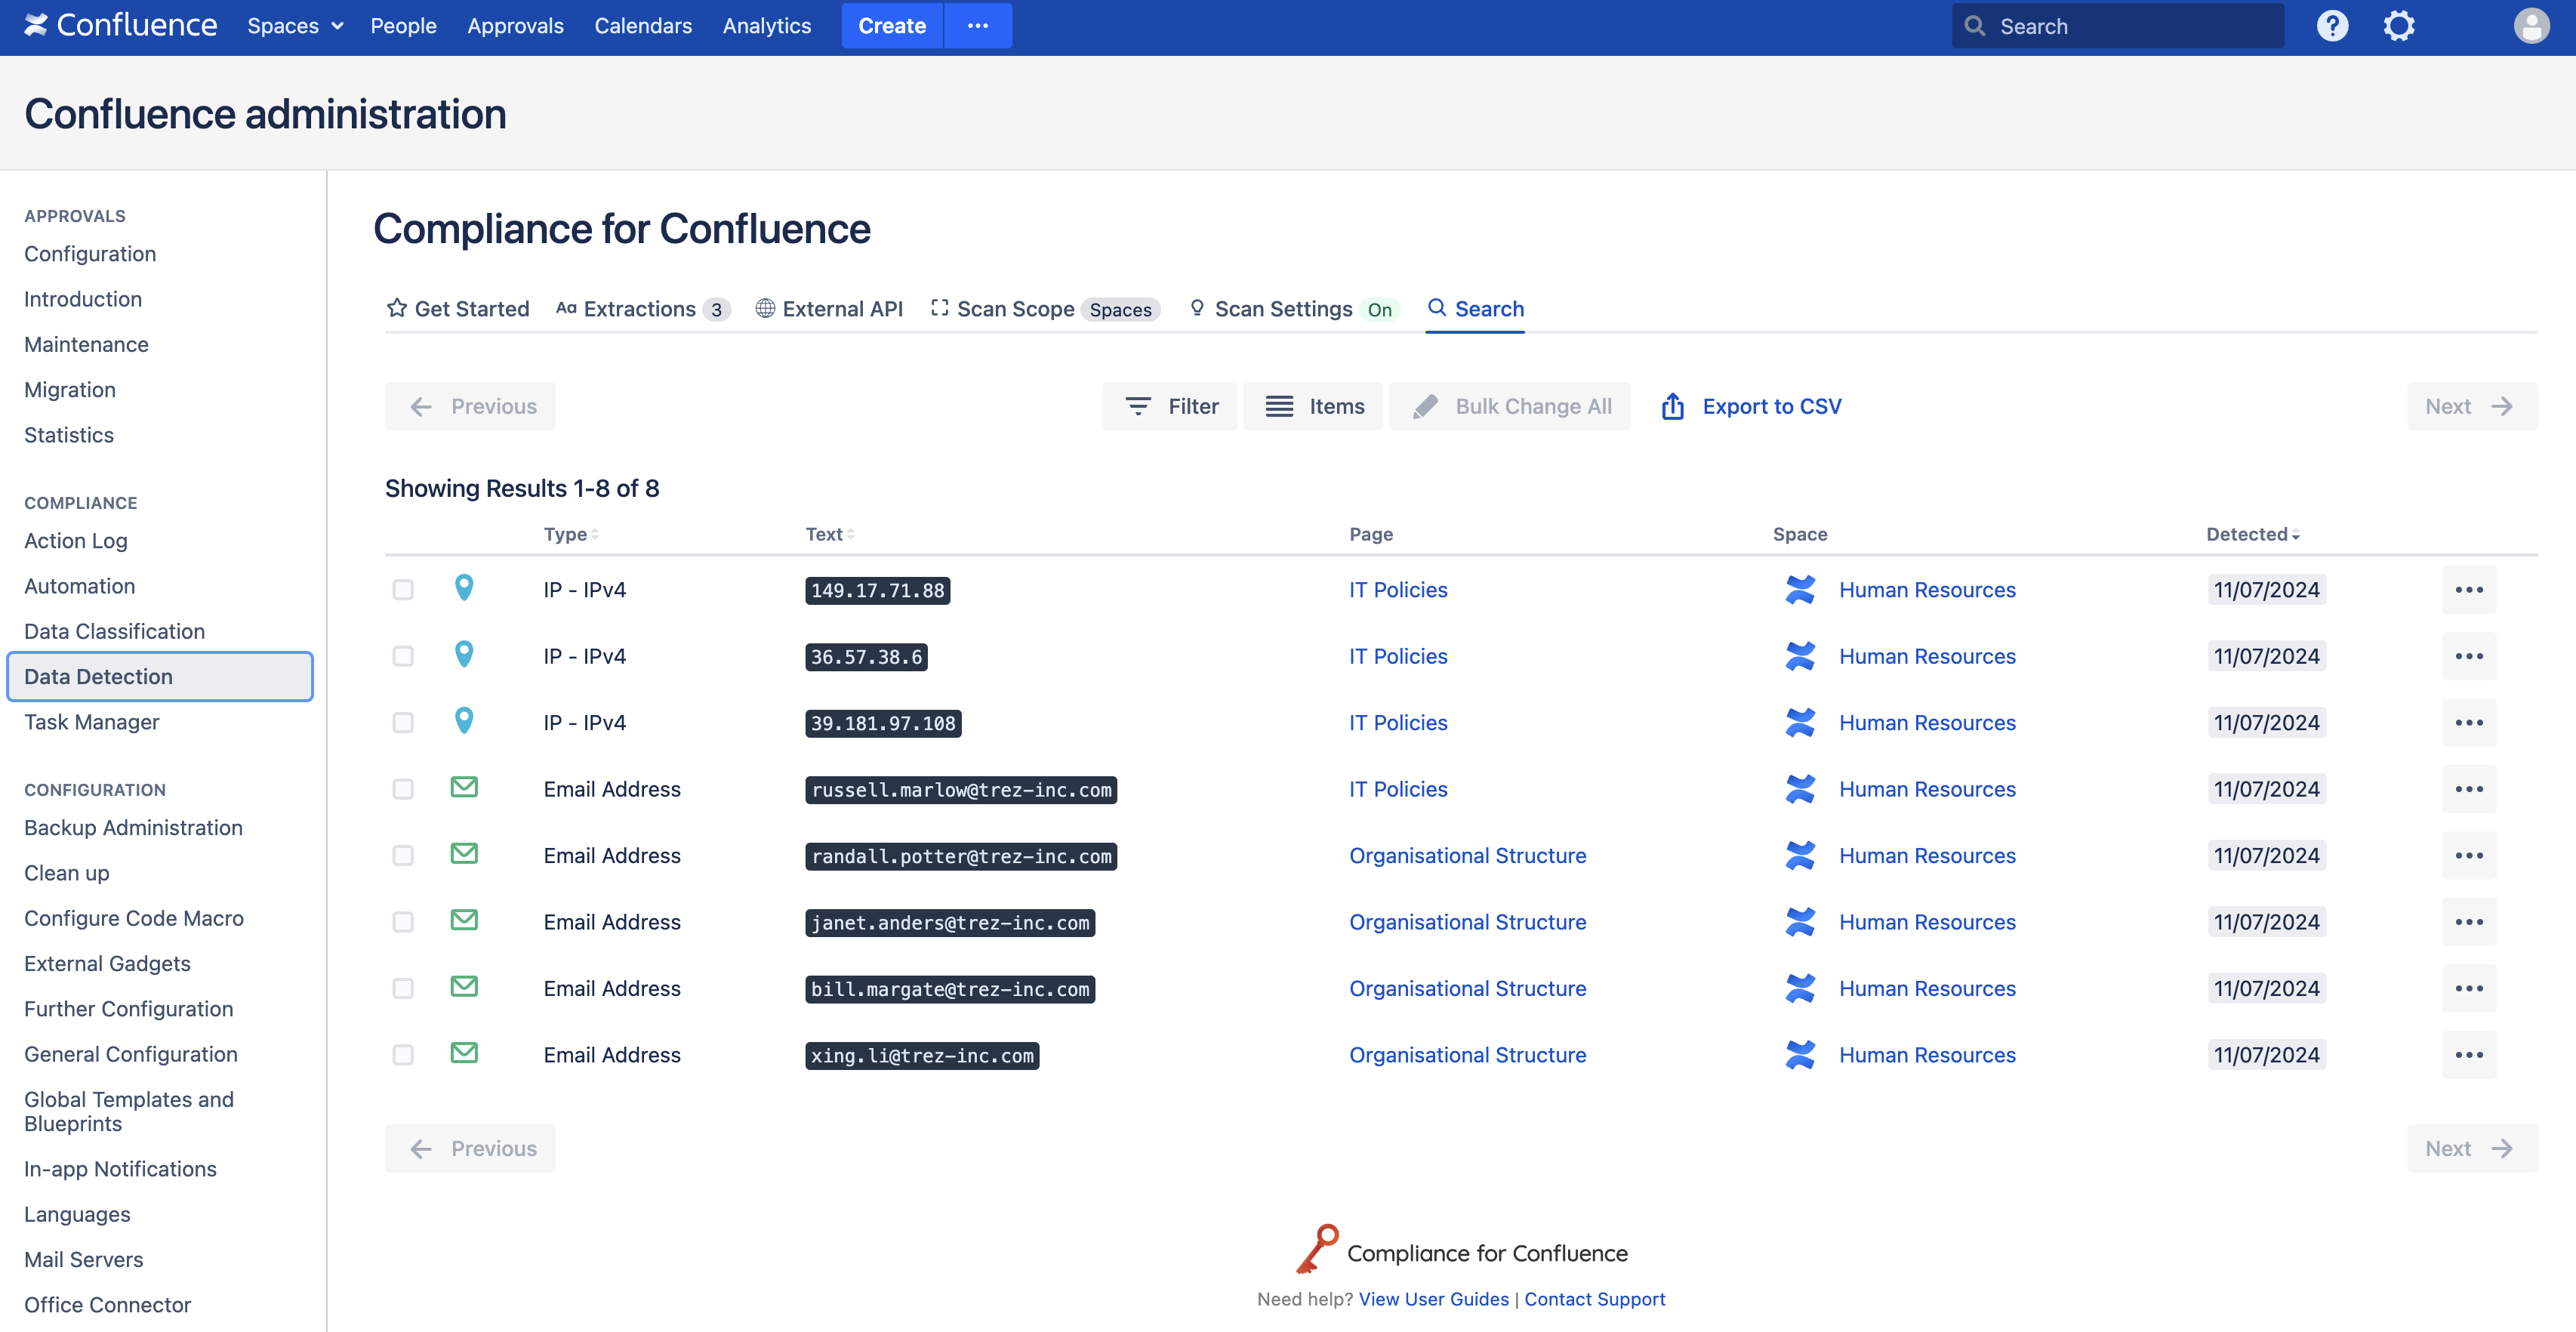Select the checkbox for janet.anders@trez-inc.com
This screenshot has width=2576, height=1332.
403,922
